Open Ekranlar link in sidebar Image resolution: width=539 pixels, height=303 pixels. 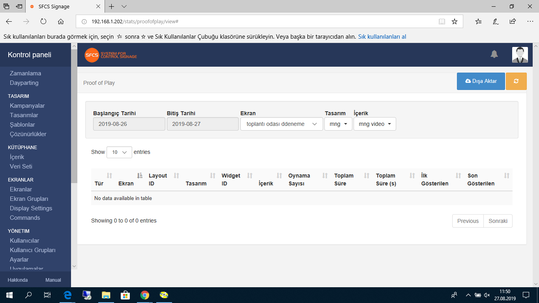tap(21, 189)
